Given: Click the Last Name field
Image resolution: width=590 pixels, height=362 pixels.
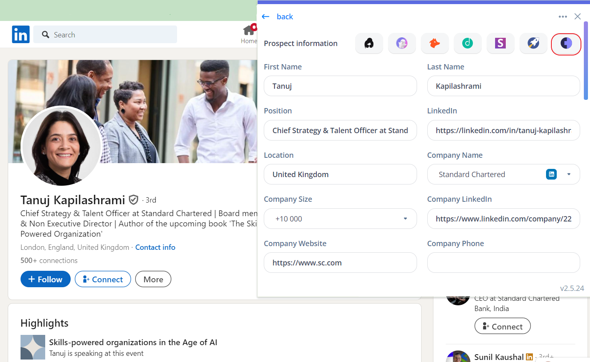Looking at the screenshot, I should (x=503, y=86).
